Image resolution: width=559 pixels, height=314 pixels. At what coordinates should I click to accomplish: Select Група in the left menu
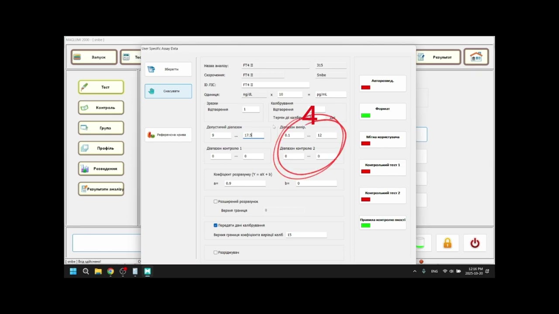pos(101,128)
